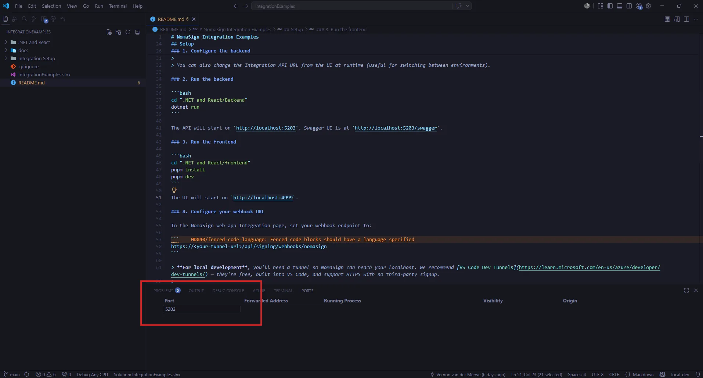
Task: Open link http://localhost:5203 in editor
Action: [266, 128]
